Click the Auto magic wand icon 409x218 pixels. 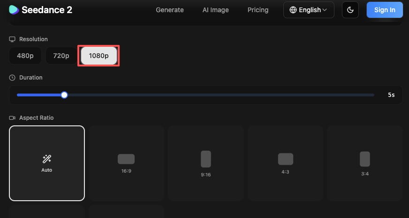click(x=47, y=159)
